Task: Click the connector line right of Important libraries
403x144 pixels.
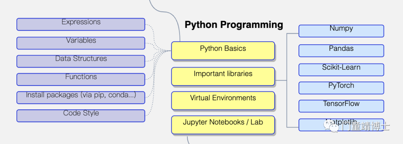Action: click(x=281, y=80)
